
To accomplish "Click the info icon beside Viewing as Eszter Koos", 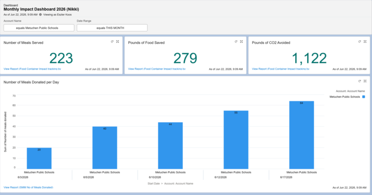I will coord(40,14).
